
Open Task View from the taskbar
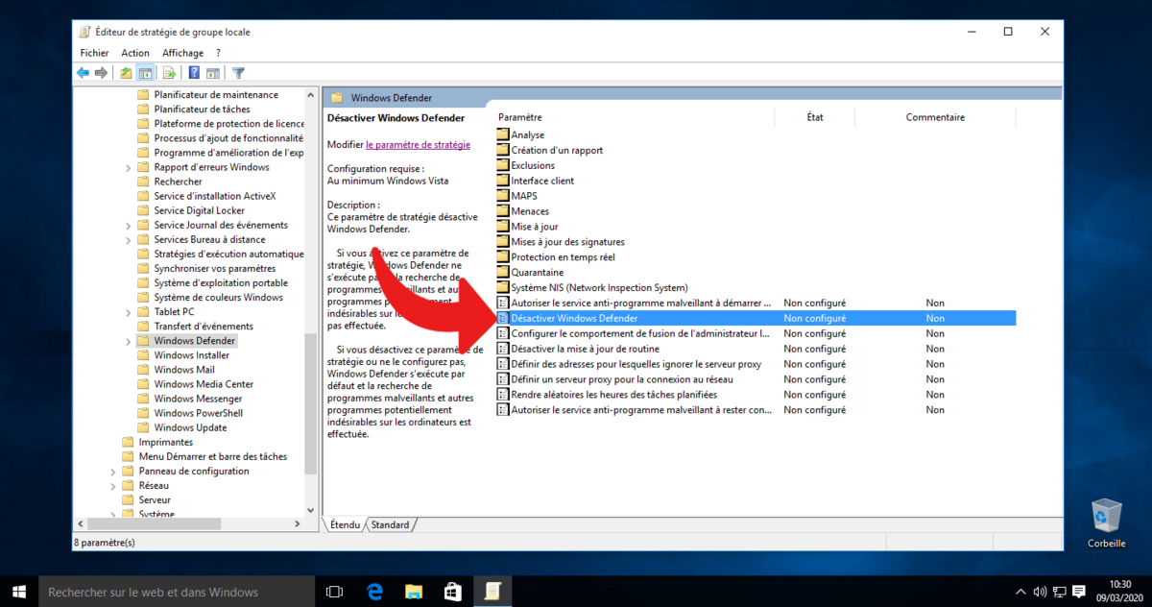tap(334, 592)
